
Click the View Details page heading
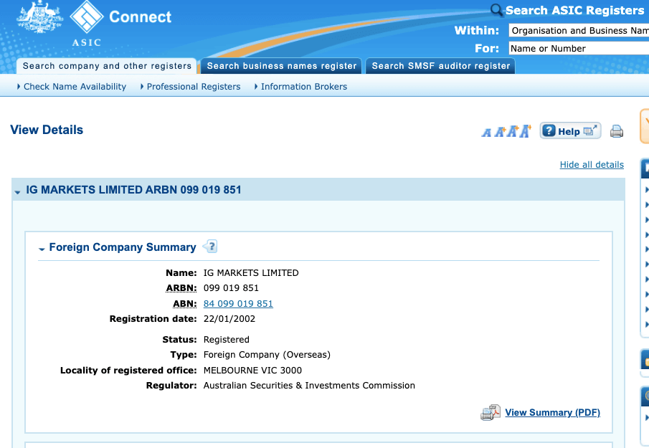(x=47, y=130)
